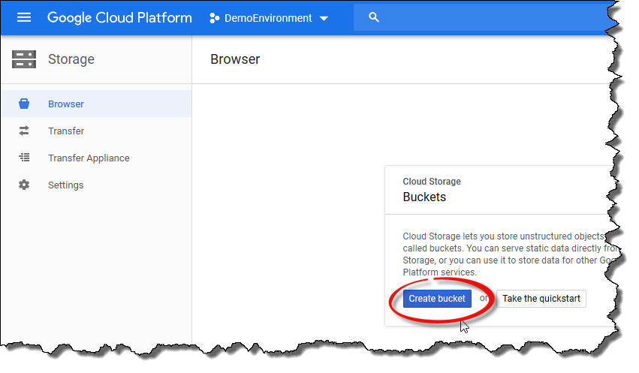This screenshot has height=373, width=639.
Task: Click the Settings gear icon
Action: (24, 185)
